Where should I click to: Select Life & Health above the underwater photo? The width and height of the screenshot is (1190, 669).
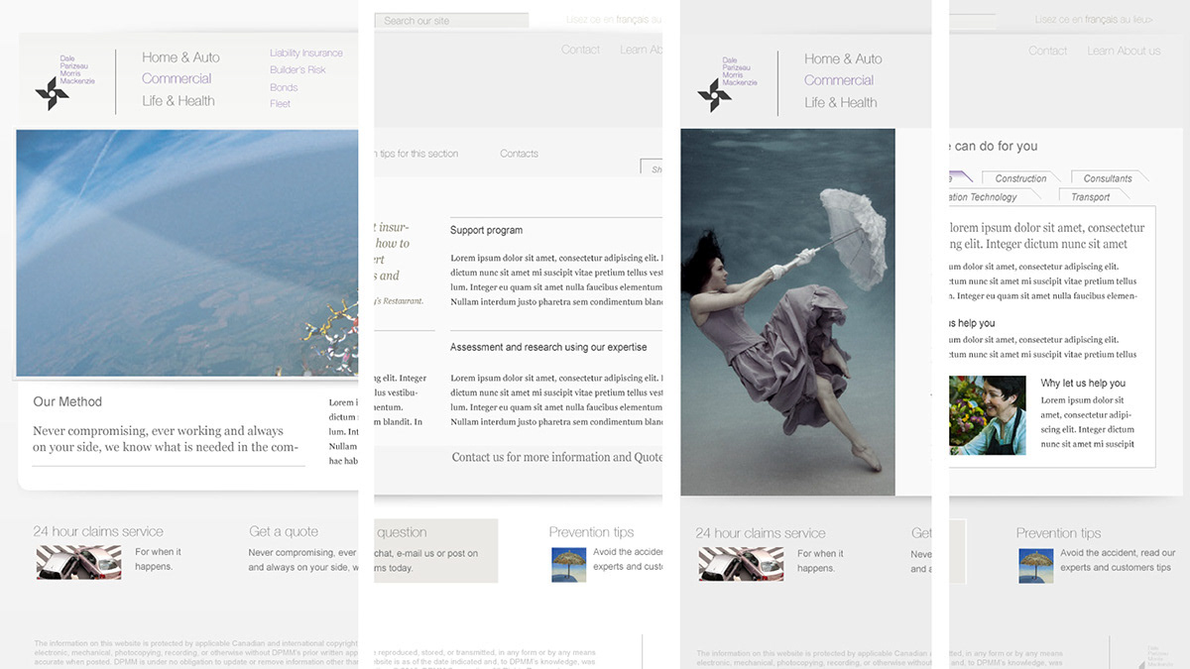coord(841,103)
